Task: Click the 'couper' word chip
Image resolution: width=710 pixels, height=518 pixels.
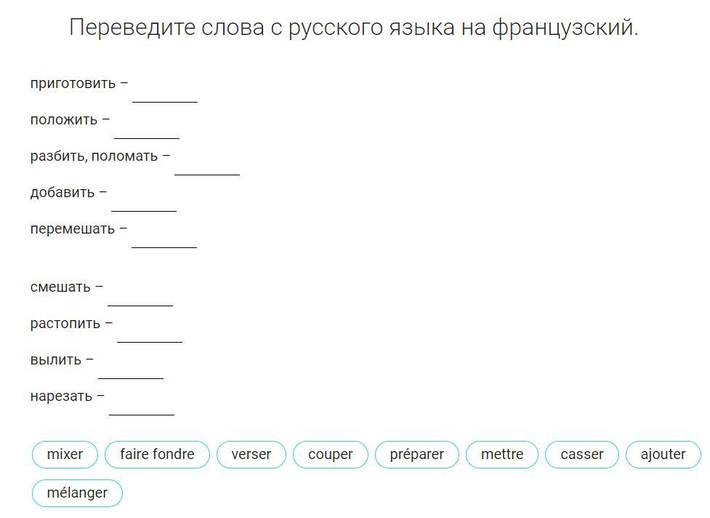Action: tap(331, 454)
